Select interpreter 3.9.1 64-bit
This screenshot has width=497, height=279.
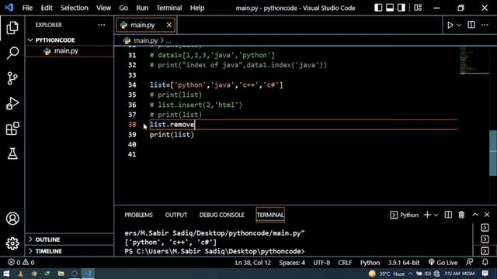click(404, 263)
